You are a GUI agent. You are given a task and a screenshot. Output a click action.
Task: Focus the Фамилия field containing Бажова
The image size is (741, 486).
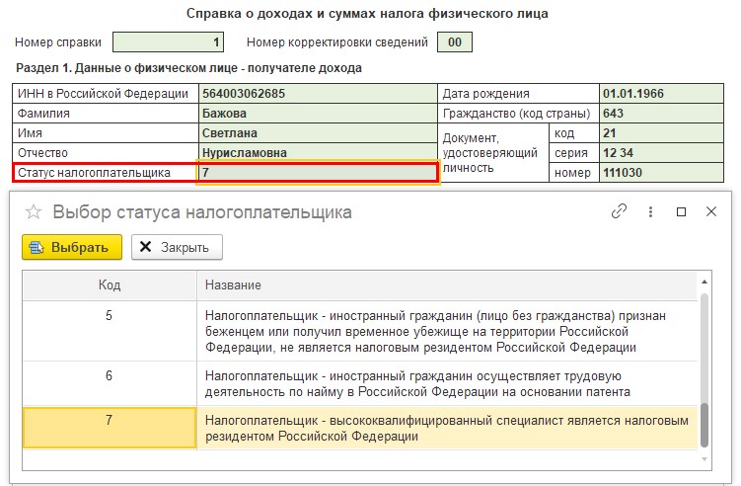click(x=317, y=113)
